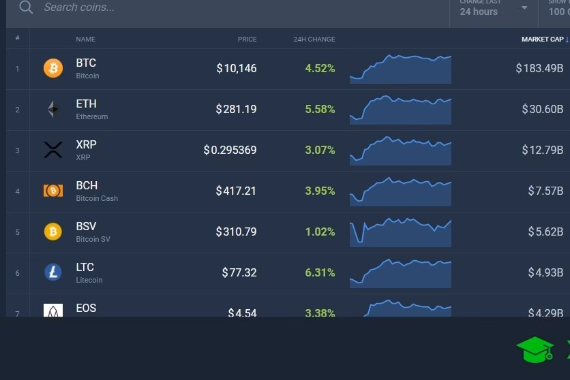Click the Ethereum price $281.19
This screenshot has height=380, width=570.
coord(236,109)
